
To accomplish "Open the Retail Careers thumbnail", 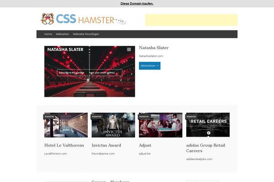I will pos(208,125).
